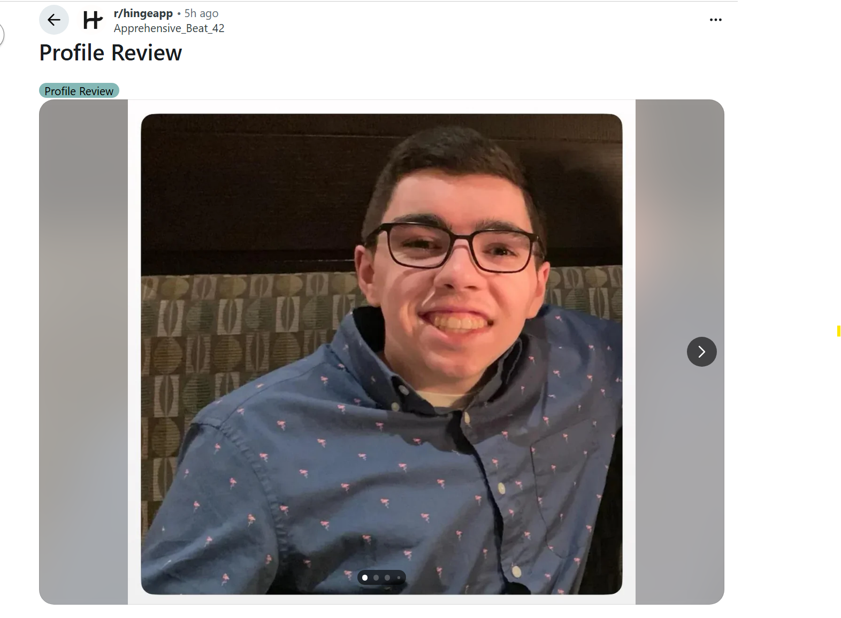The image size is (841, 618).
Task: Select the first carousel indicator dot
Action: [365, 578]
